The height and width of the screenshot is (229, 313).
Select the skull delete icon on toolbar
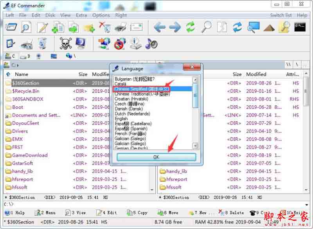tap(65, 44)
